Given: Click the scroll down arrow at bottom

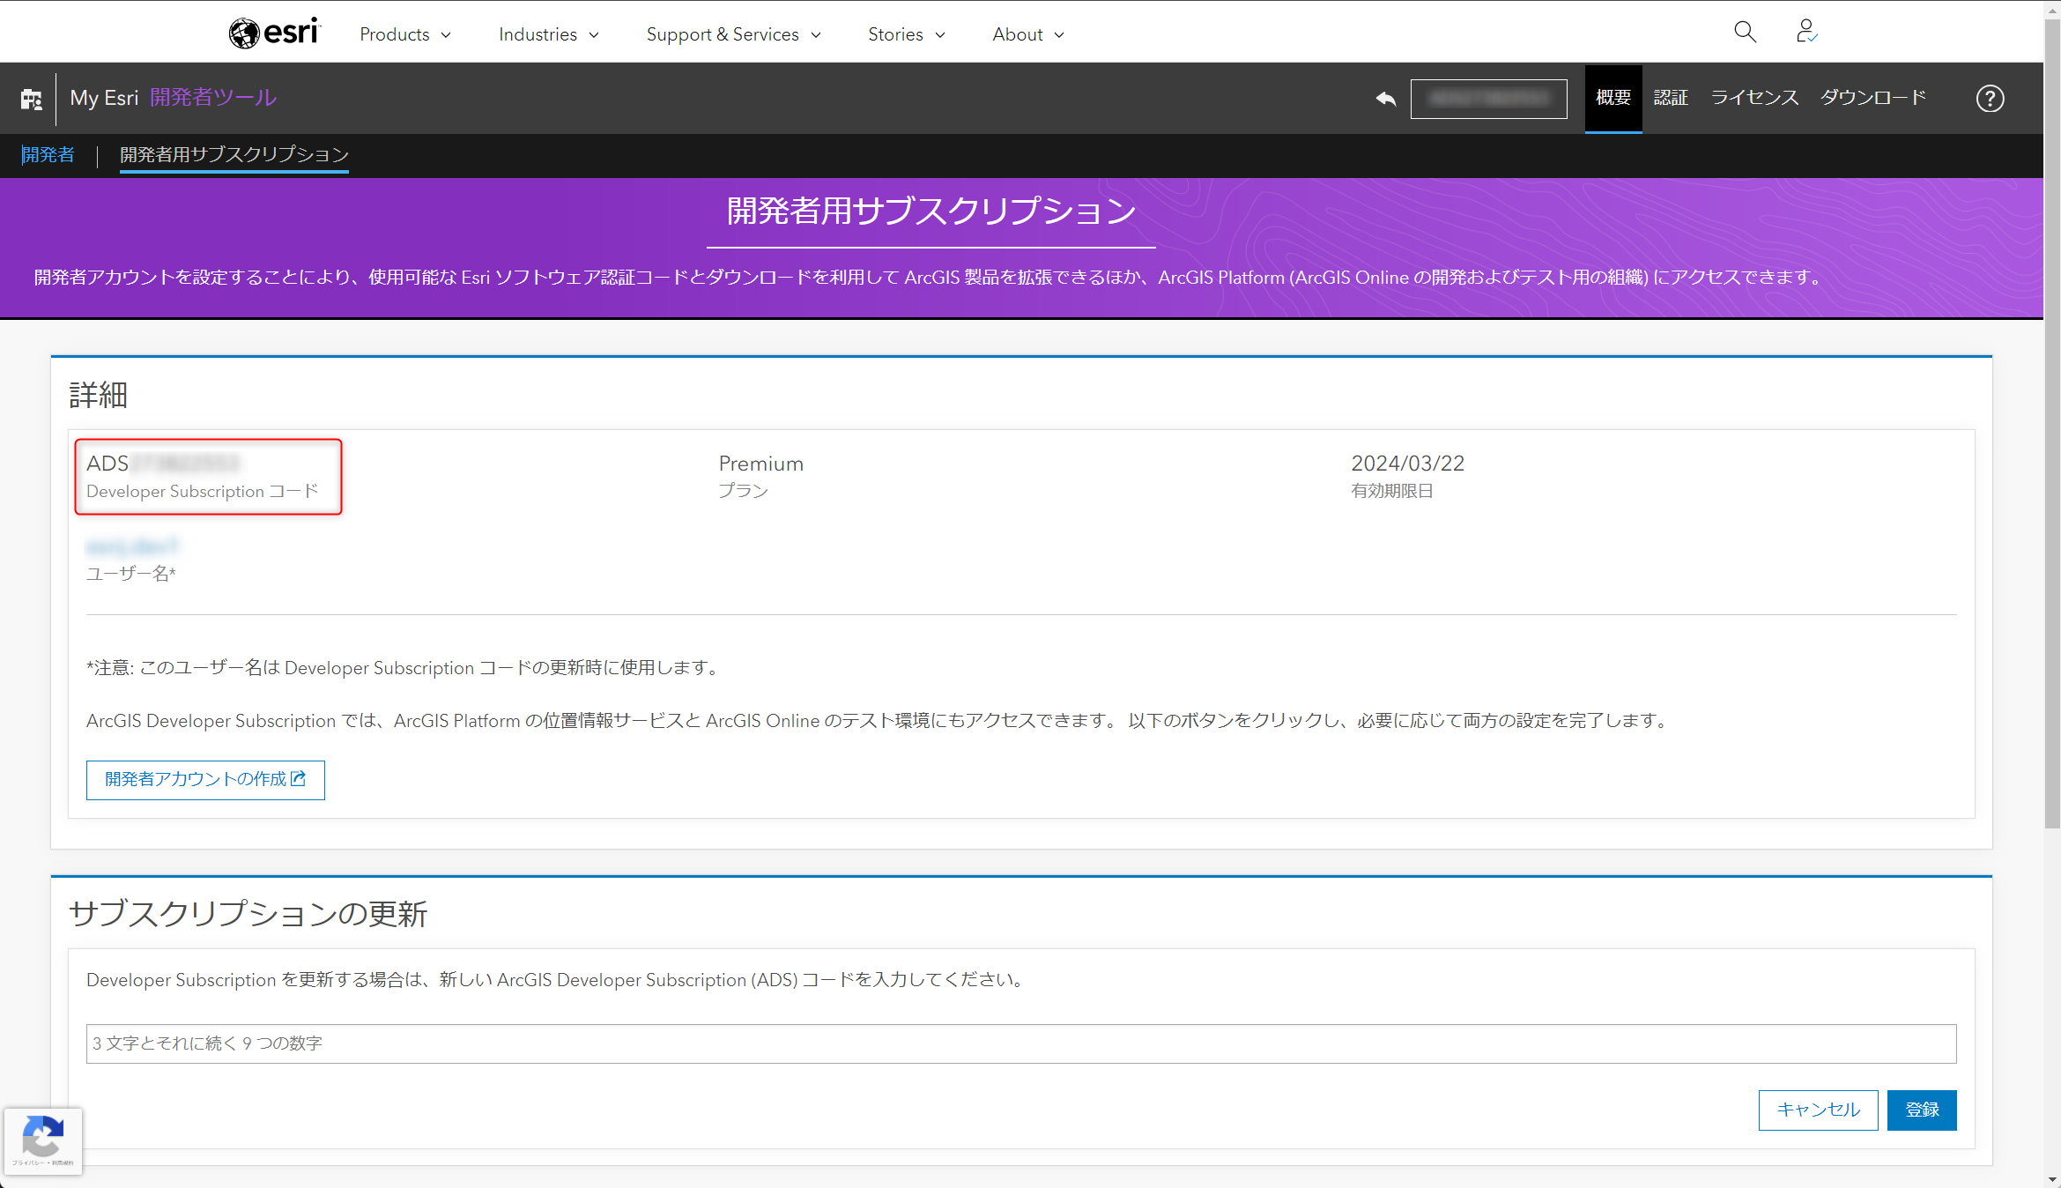Looking at the screenshot, I should (x=2052, y=1179).
